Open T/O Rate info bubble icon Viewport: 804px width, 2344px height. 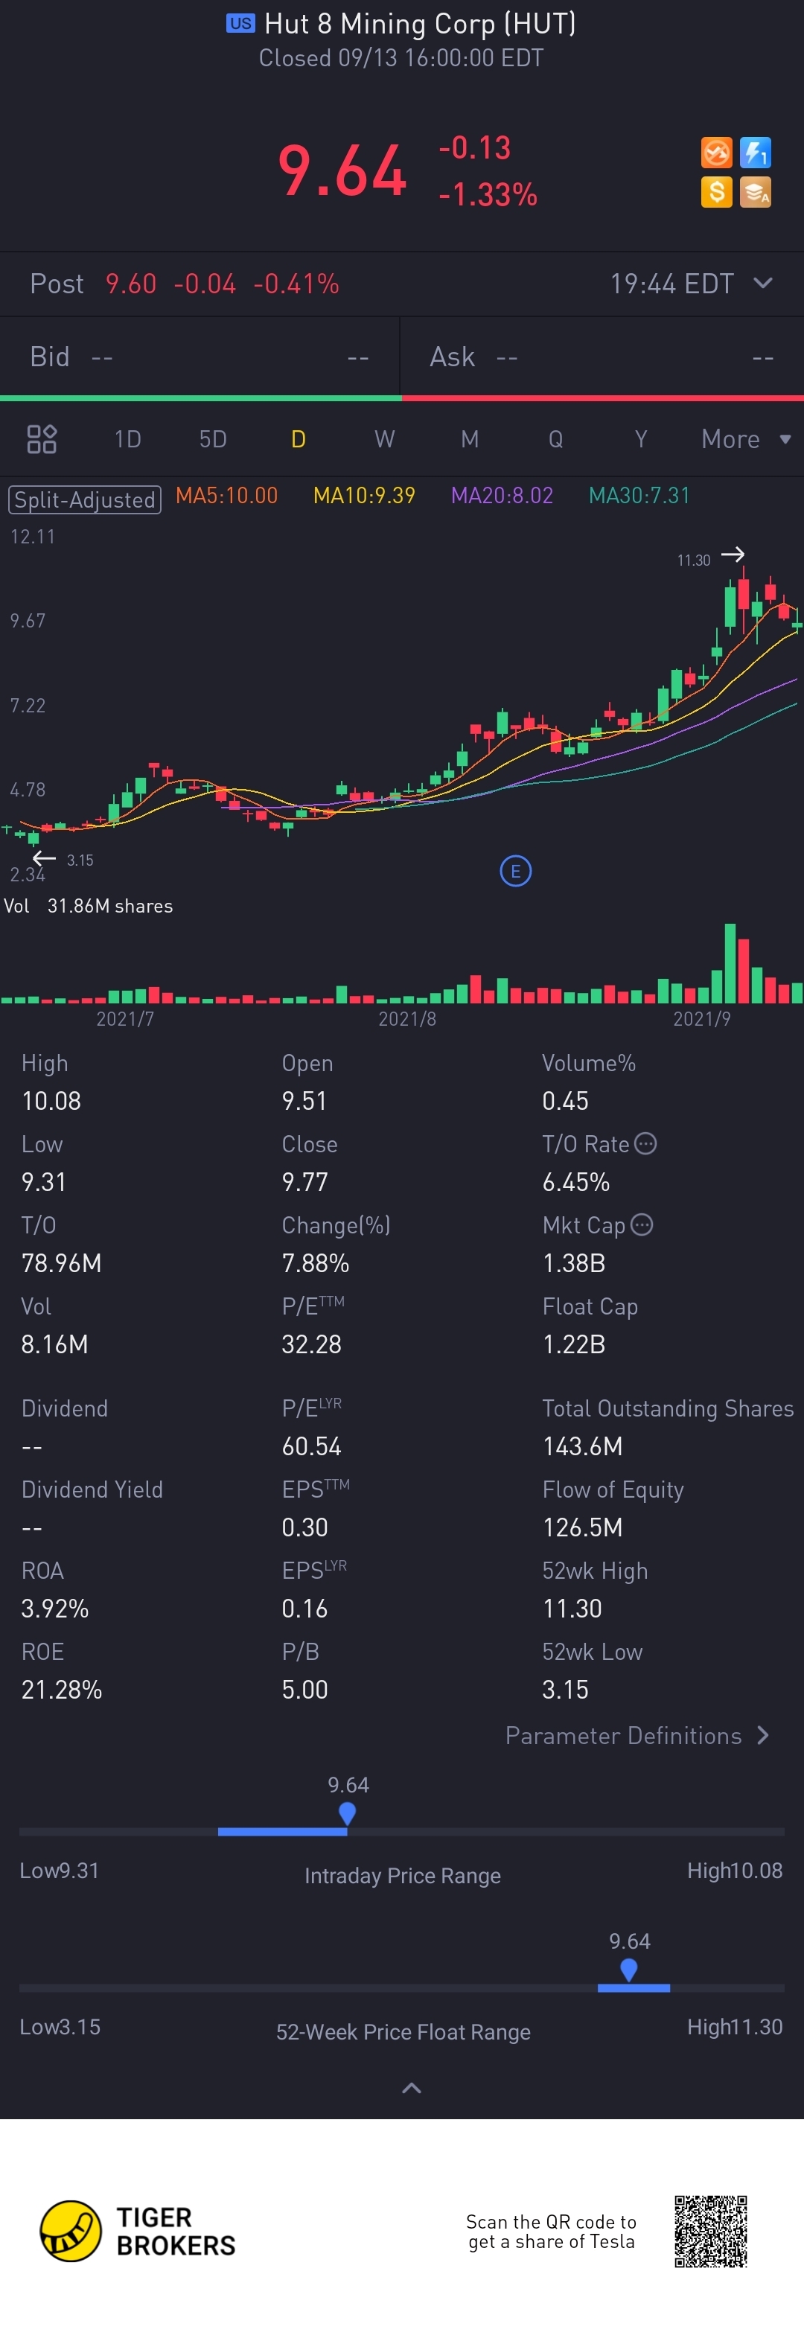645,1144
